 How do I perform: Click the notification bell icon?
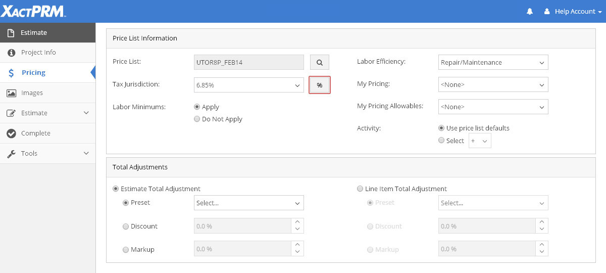point(529,12)
